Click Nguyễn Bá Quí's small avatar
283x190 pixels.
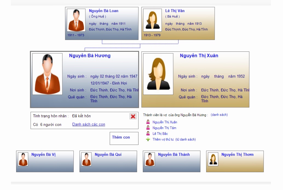86,159
